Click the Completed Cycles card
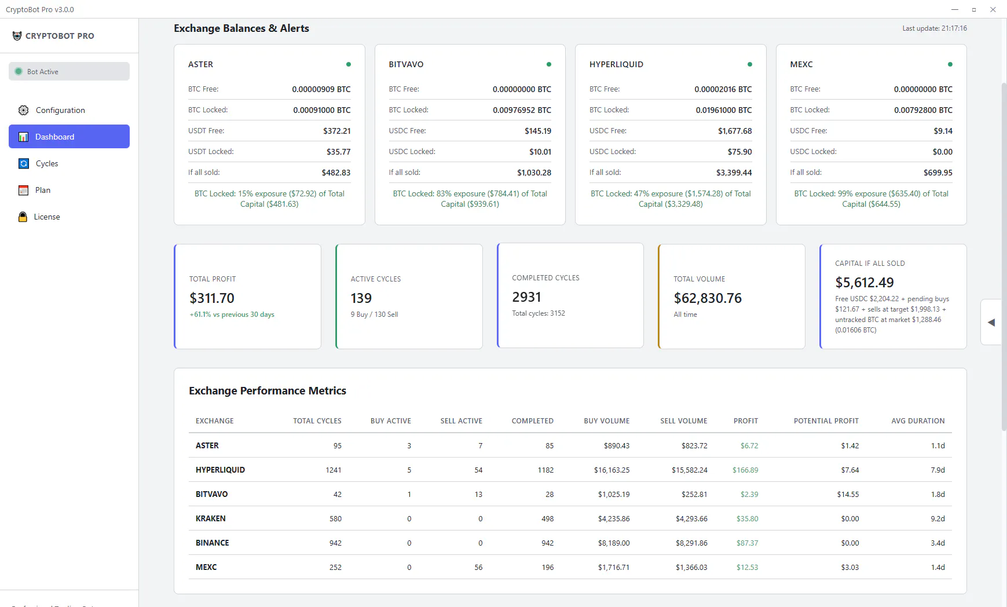 (570, 295)
